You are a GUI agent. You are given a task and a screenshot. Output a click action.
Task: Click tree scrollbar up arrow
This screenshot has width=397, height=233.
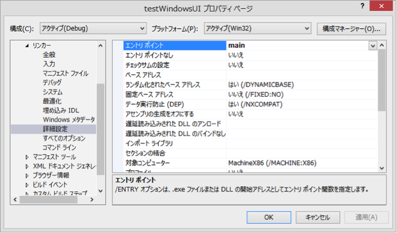[x=100, y=46]
